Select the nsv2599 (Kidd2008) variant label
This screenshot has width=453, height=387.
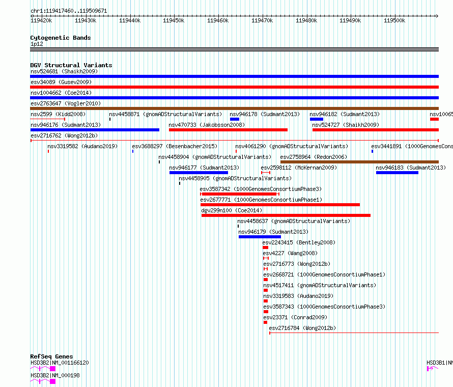58,114
